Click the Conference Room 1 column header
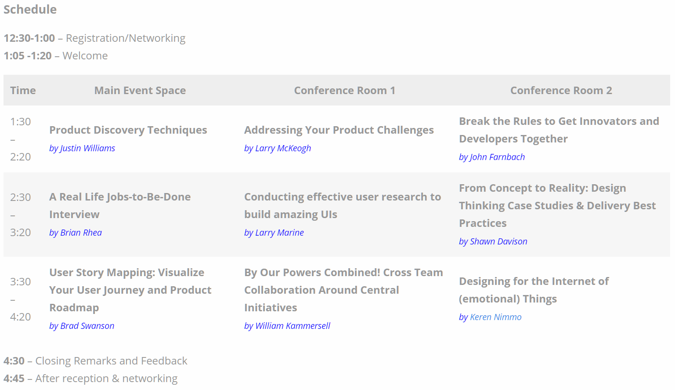 [344, 91]
